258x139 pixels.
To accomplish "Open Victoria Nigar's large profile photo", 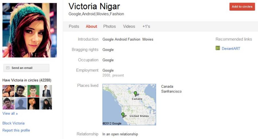I will pos(30,30).
